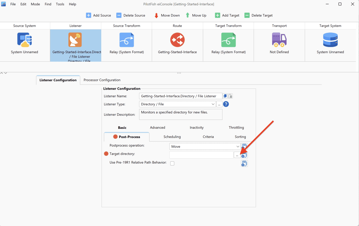Select the Listener satellite dish icon

pyautogui.click(x=75, y=40)
